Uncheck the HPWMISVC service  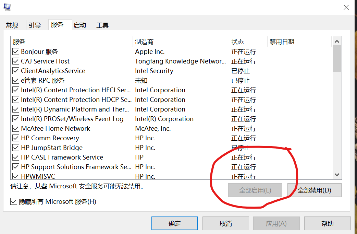click(15, 176)
